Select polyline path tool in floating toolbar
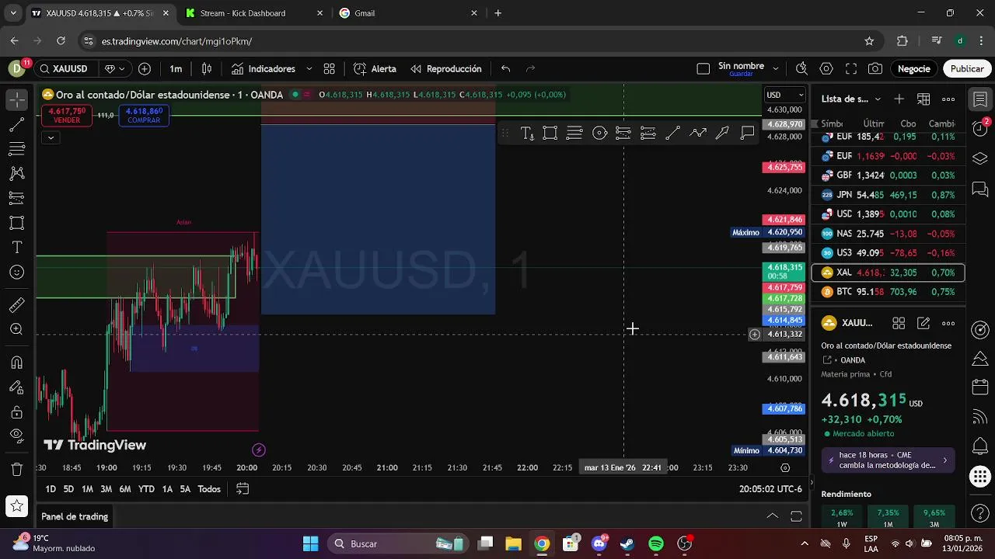Screen dimensions: 995x559 (x=697, y=134)
